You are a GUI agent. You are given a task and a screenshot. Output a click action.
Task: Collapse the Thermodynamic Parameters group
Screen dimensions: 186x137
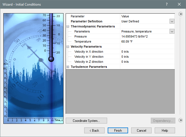pyautogui.click(x=68, y=26)
